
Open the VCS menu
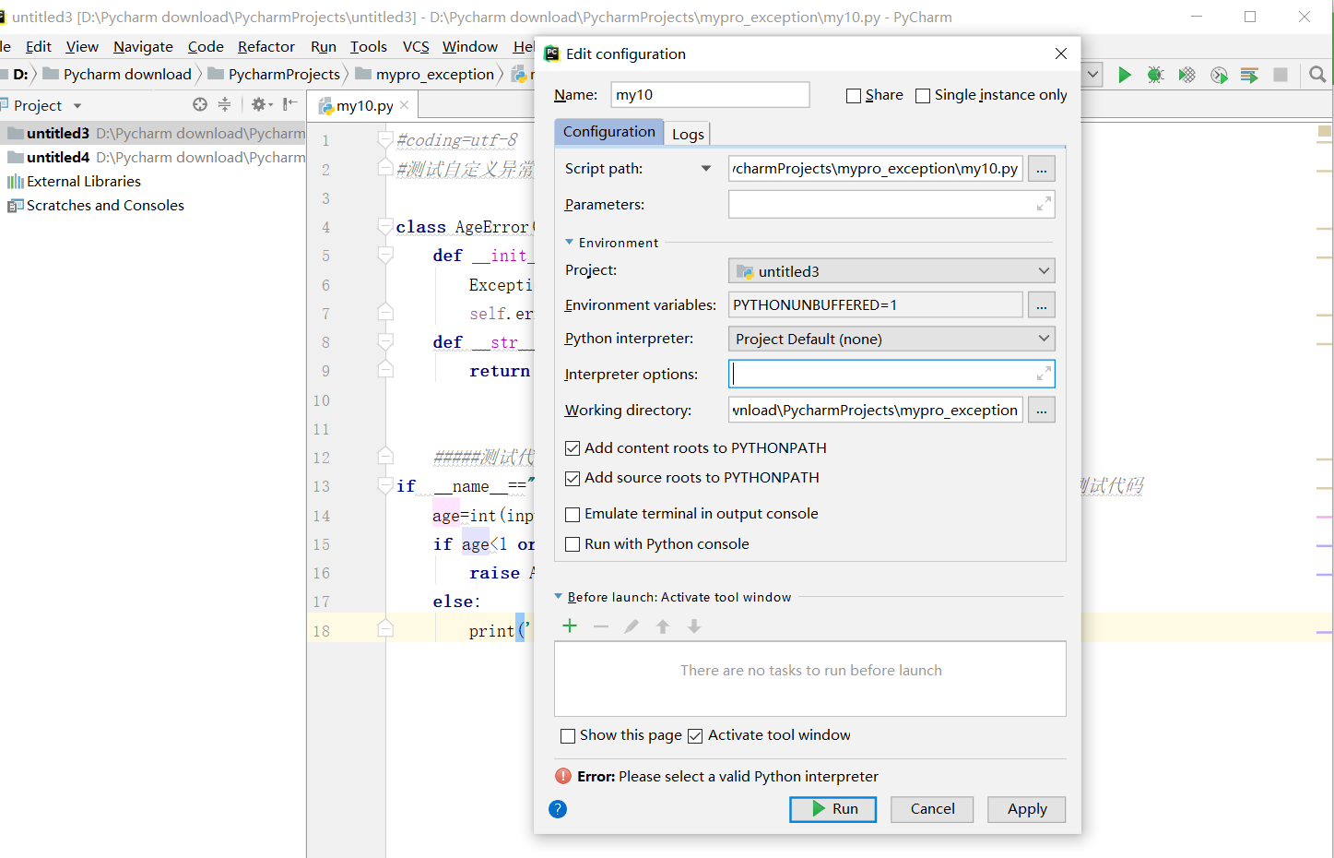(x=416, y=47)
